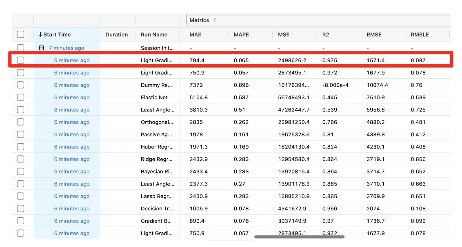Check the Orthogonal... run checkbox
Image resolution: width=462 pixels, height=247 pixels.
(21, 122)
